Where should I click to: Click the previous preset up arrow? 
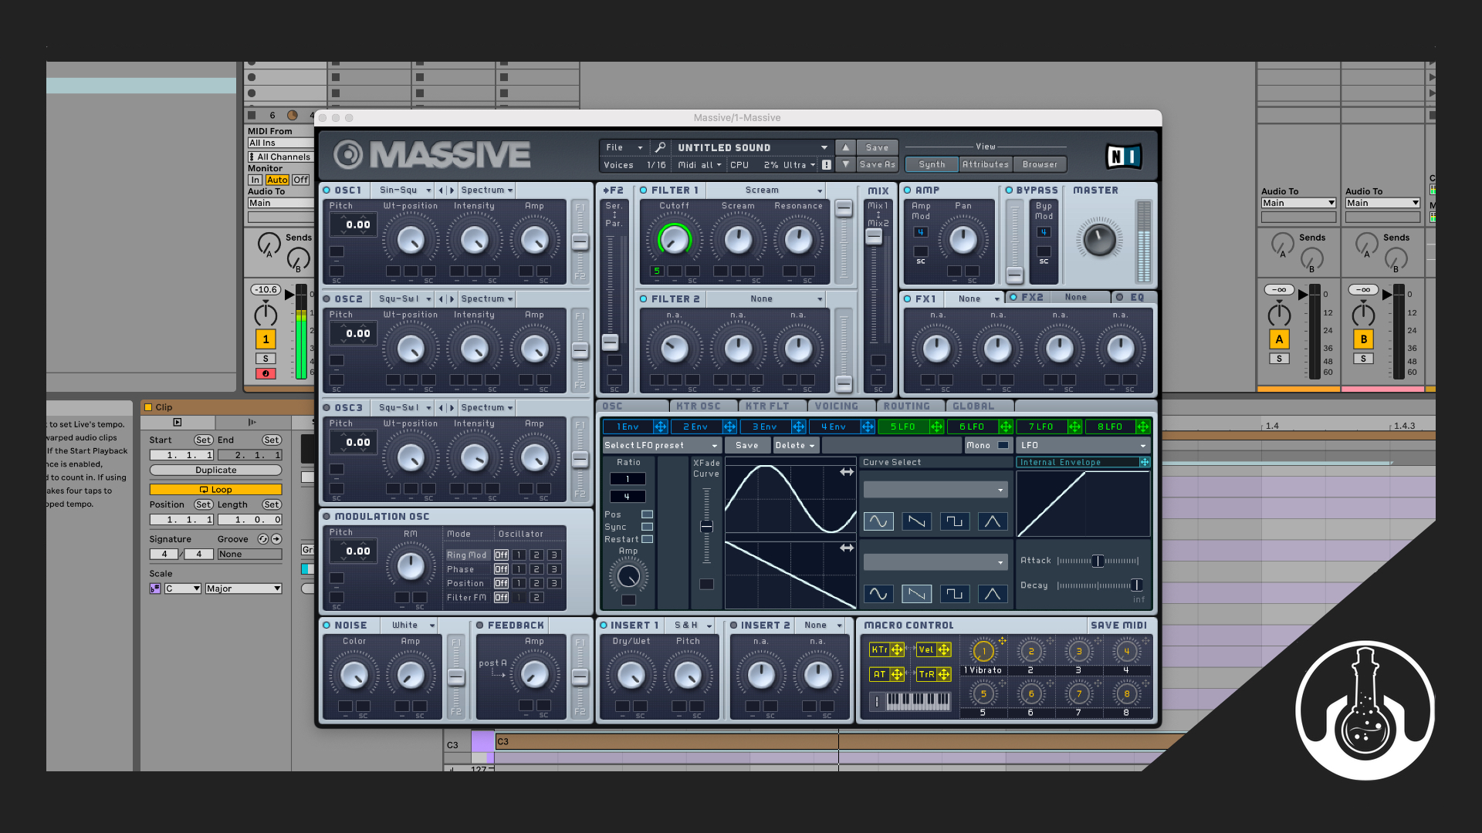click(x=845, y=147)
